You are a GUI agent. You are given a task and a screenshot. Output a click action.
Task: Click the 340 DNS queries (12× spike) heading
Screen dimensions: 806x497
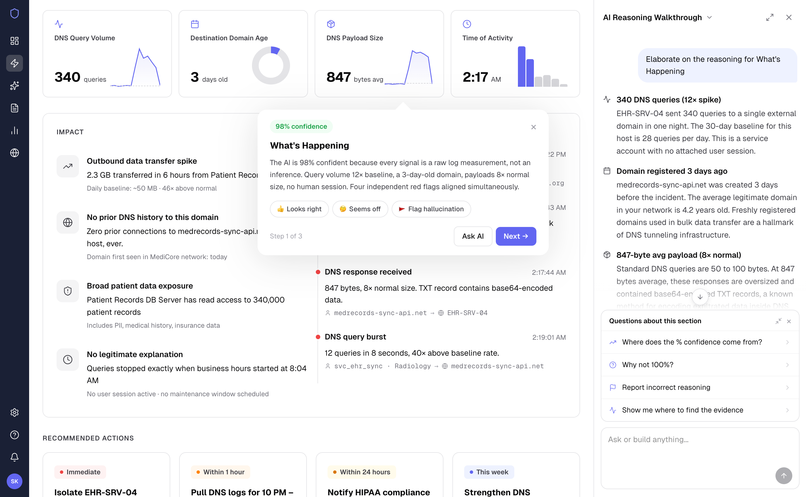tap(669, 100)
